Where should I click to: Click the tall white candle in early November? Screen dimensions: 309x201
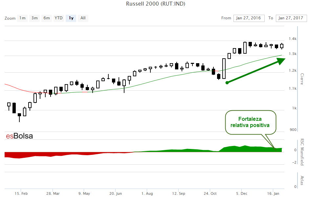click(224, 68)
